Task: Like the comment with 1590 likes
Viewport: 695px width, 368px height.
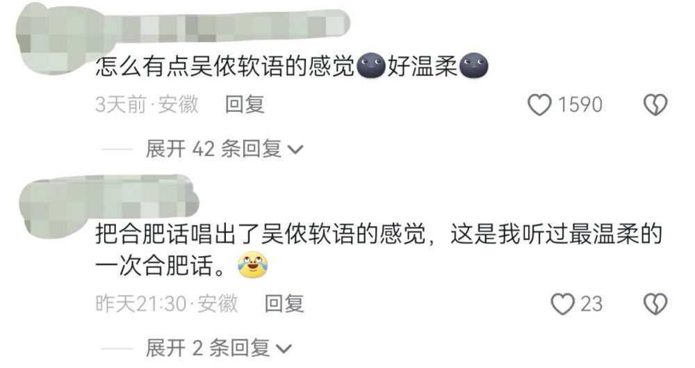Action: click(539, 105)
